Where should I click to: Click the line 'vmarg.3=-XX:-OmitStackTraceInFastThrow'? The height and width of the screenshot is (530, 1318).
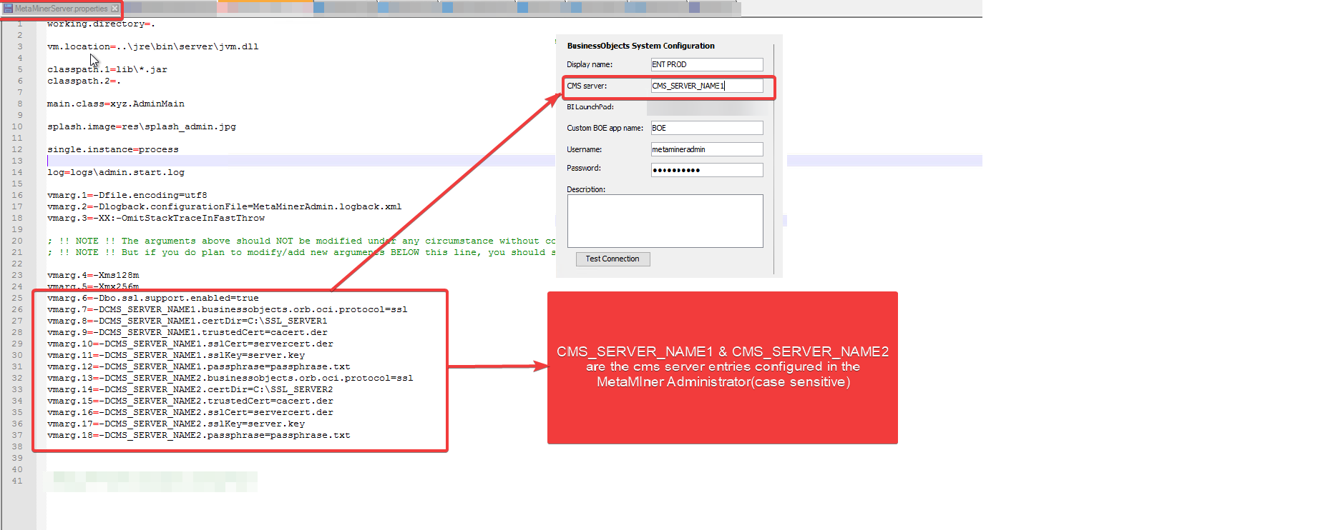coord(156,219)
